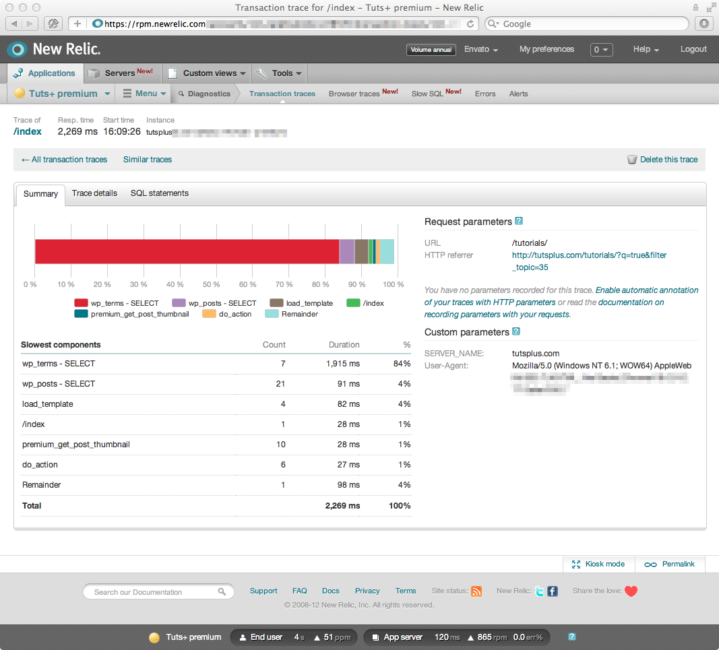Click the App server status pill
The image size is (719, 650).
pyautogui.click(x=457, y=637)
